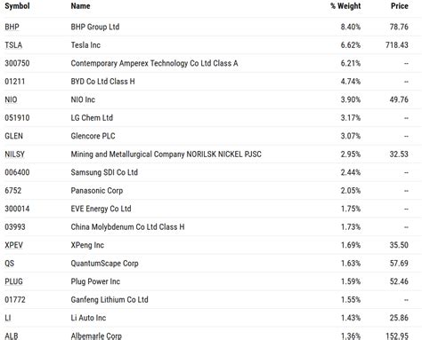Sort table by Price column header
The image size is (422, 340).
[400, 6]
